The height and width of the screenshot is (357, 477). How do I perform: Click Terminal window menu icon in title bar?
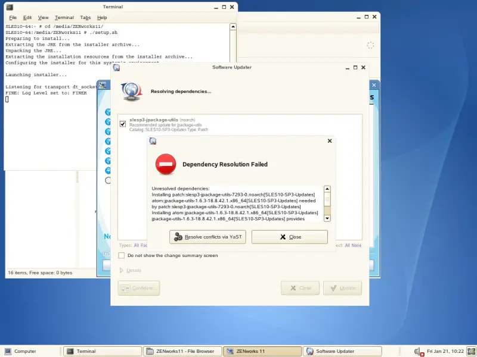tap(10, 7)
